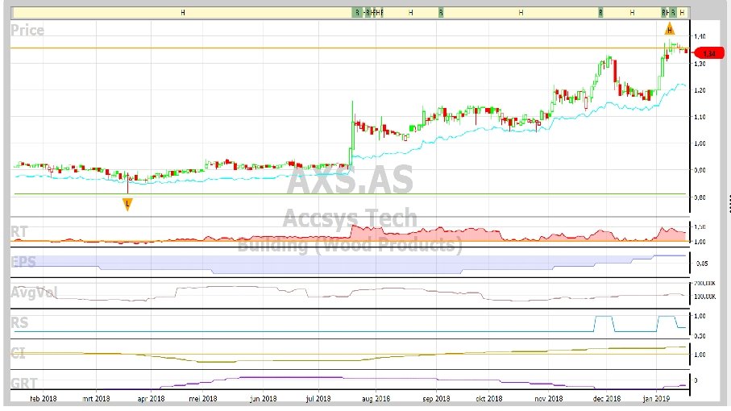Click the 'jul 2018' date axis label
Screen dimensions: 731x411
click(x=318, y=398)
